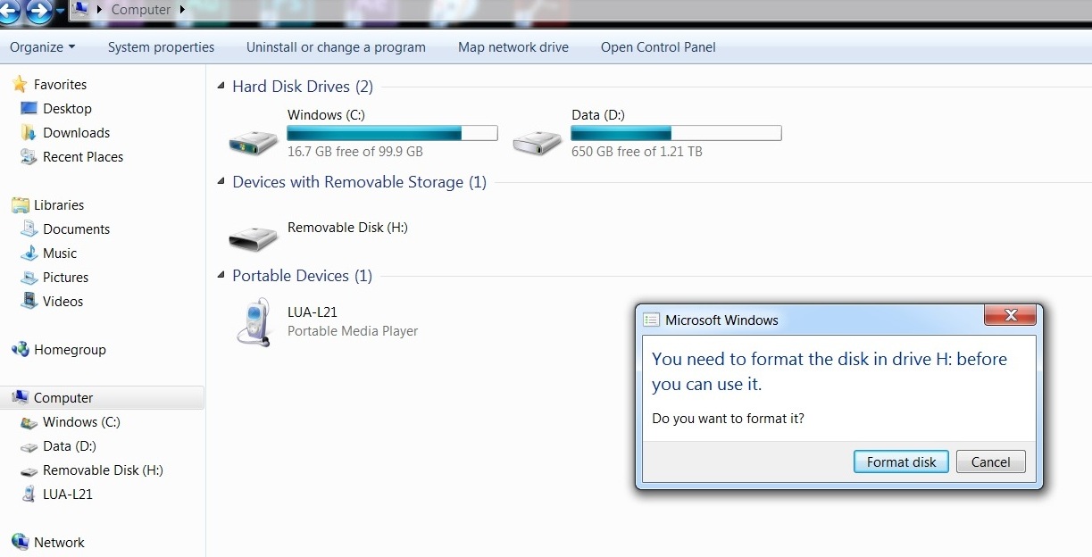Click the Homegroup icon
Viewport: 1092px width, 557px height.
[20, 350]
